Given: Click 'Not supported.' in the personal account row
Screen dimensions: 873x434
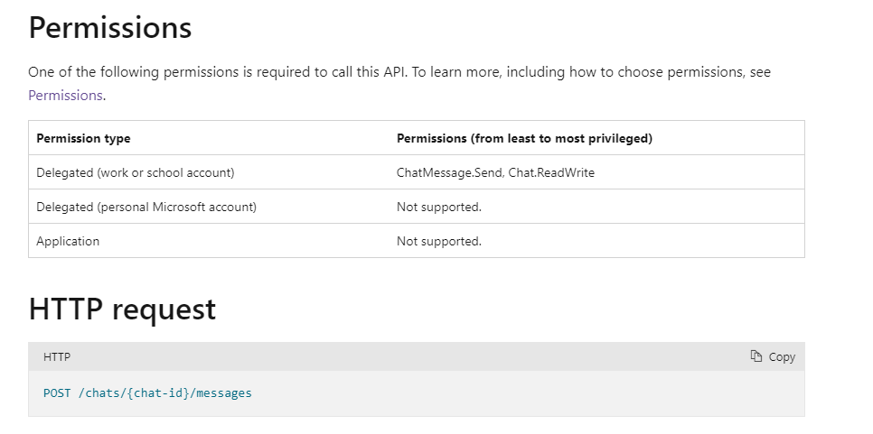Looking at the screenshot, I should point(439,207).
